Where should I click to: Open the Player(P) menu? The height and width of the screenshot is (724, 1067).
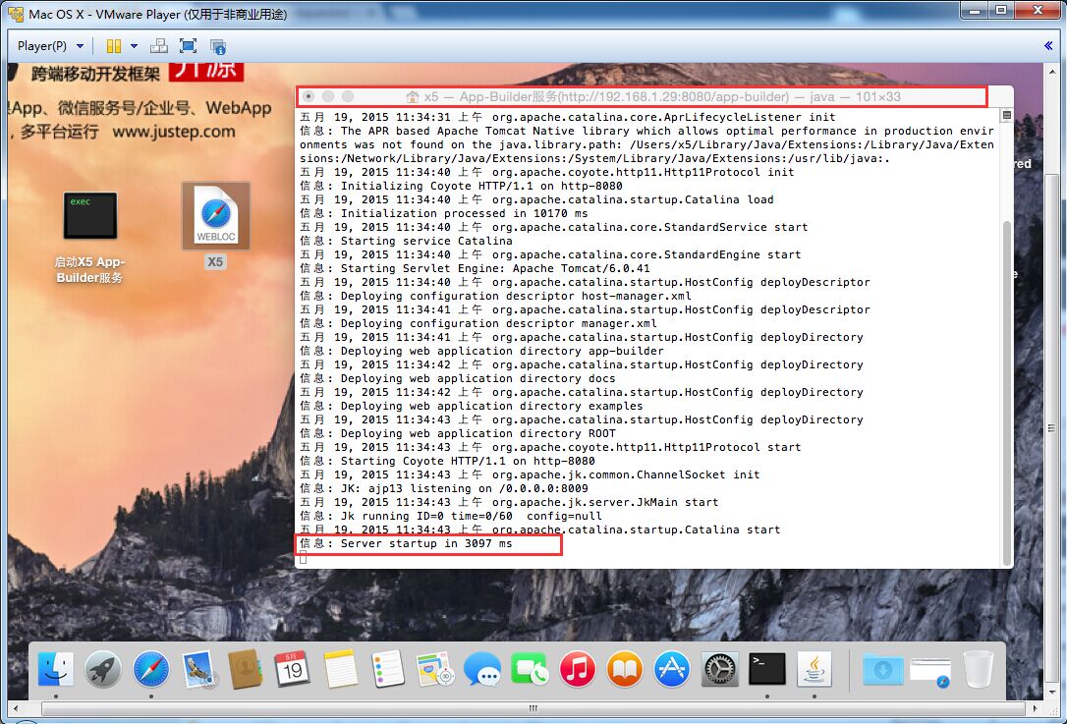(x=50, y=45)
